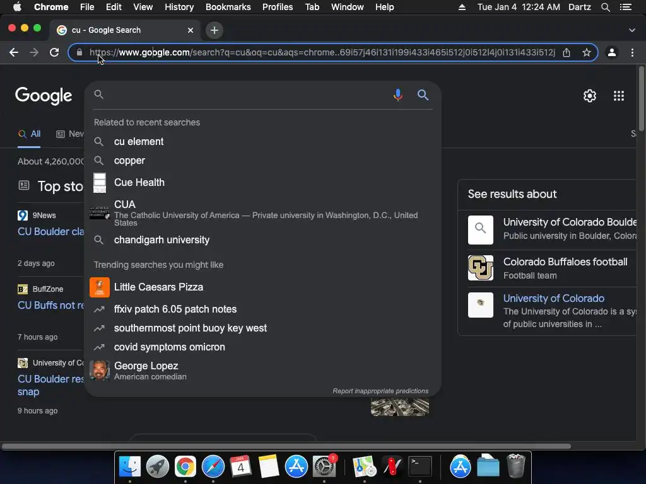646x484 pixels.
Task: Select the 'cu element' suggestion
Action: click(263, 142)
